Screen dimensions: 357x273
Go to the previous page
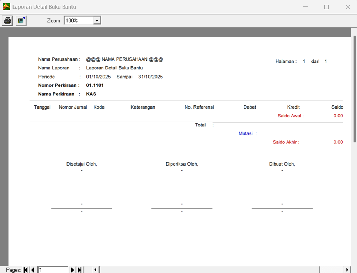pyautogui.click(x=33, y=270)
